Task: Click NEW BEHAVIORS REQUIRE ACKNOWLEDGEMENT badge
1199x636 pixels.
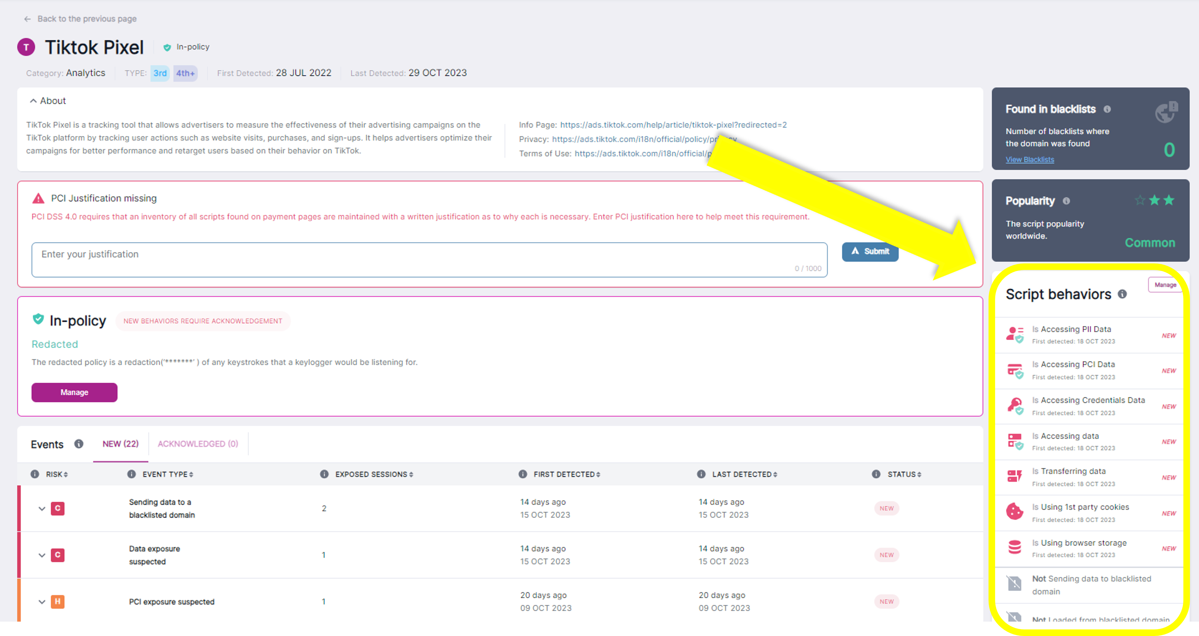Action: pos(203,321)
